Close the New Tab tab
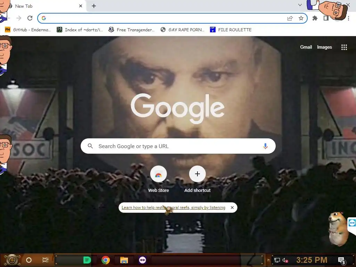 click(81, 6)
